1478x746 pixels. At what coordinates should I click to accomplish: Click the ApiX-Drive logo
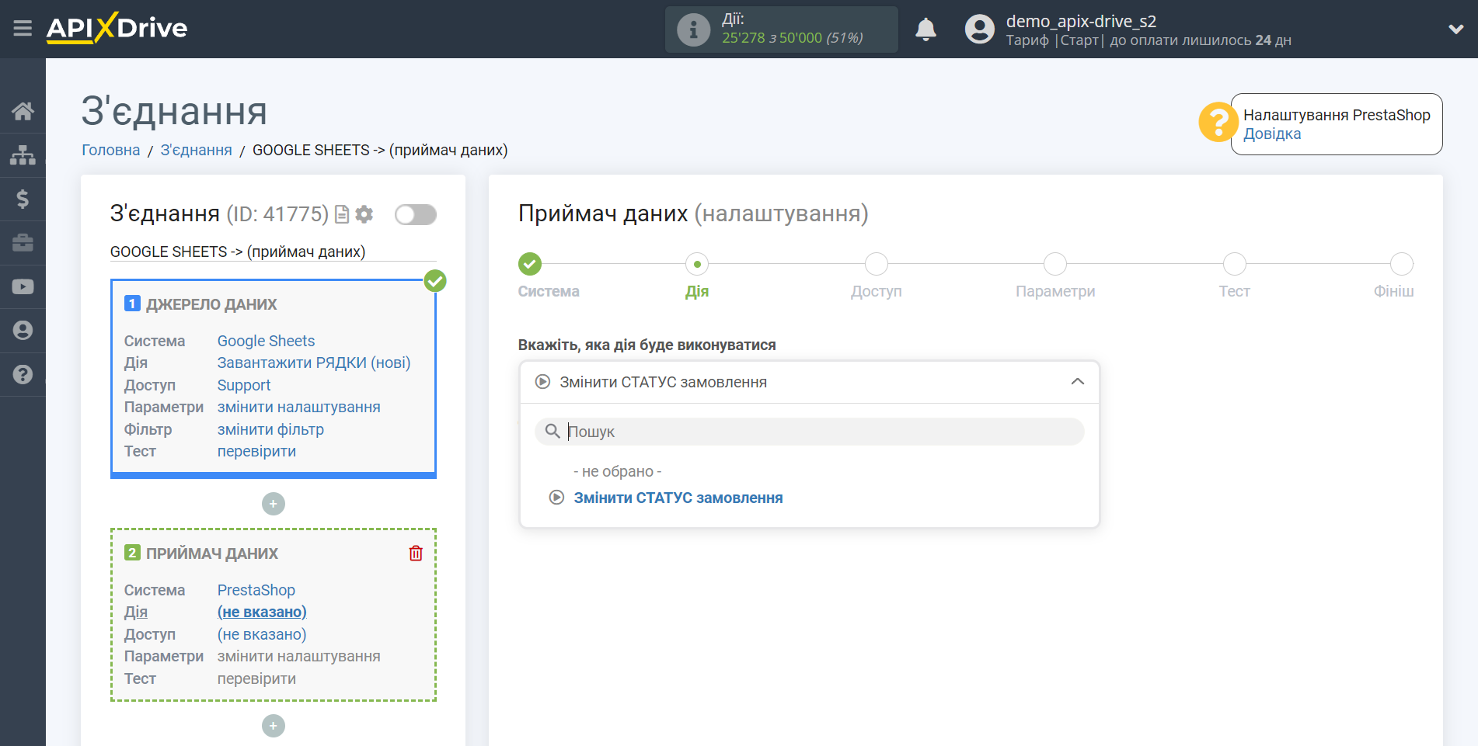[117, 28]
